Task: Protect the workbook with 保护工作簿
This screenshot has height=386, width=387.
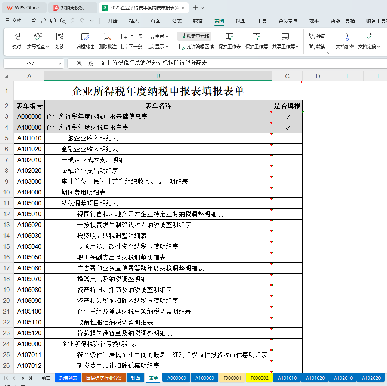Action: click(256, 41)
